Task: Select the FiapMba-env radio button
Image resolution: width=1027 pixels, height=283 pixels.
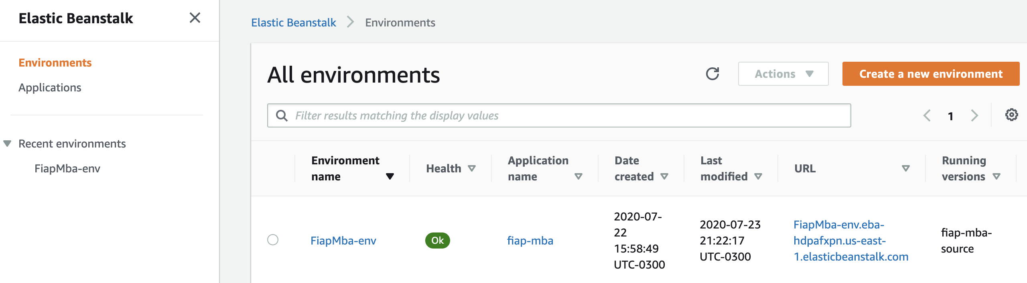Action: (x=273, y=240)
